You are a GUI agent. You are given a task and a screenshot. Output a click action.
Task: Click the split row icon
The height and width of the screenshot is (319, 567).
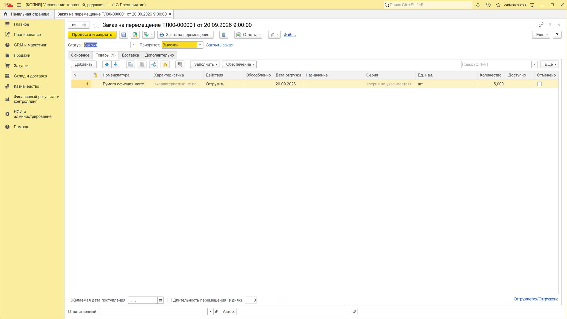(x=154, y=64)
